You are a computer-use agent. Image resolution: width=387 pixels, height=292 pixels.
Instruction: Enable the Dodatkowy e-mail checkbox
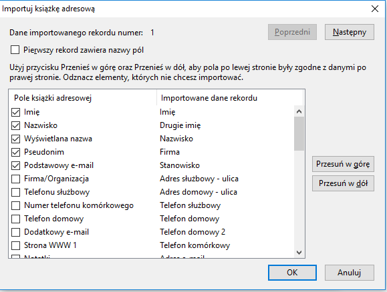[16, 232]
